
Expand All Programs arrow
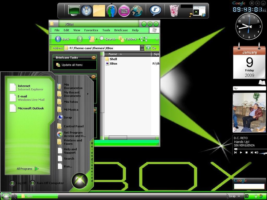point(37,169)
